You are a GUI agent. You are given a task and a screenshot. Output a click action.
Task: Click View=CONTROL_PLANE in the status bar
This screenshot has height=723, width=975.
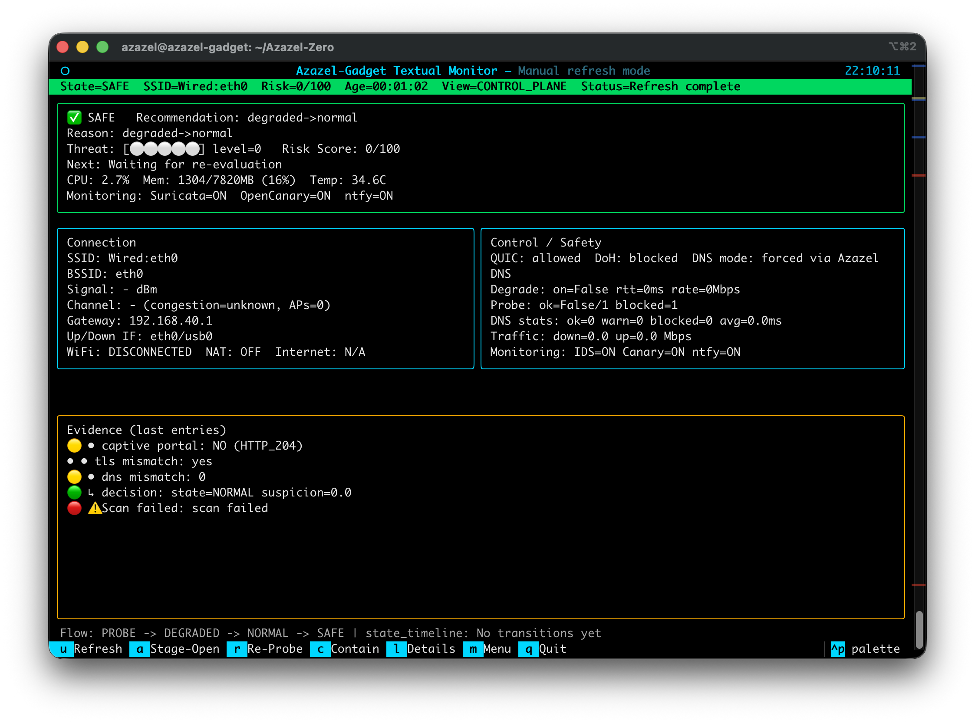[504, 86]
